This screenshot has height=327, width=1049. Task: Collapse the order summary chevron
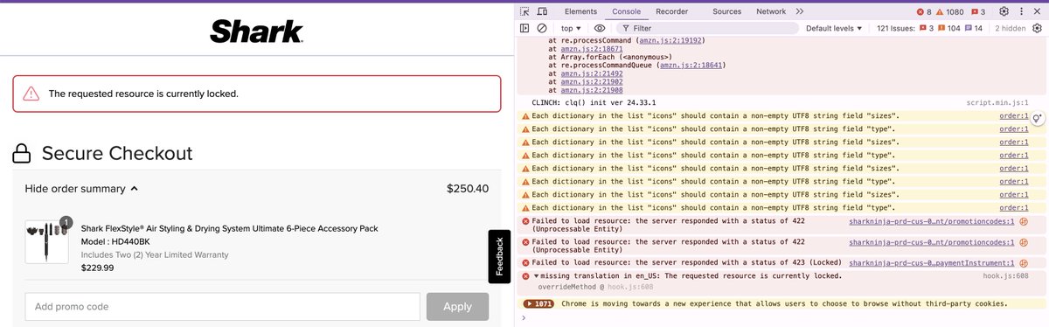coord(134,188)
